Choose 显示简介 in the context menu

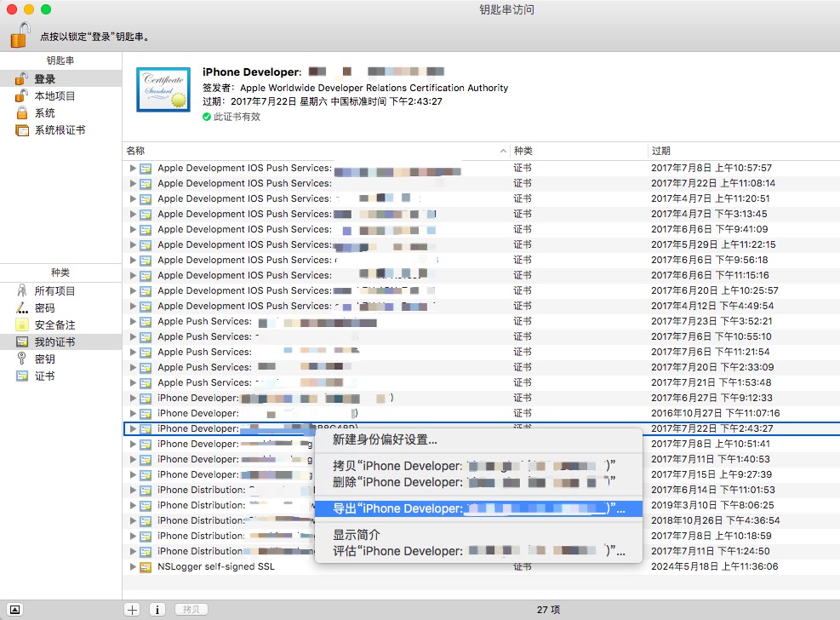pos(478,535)
